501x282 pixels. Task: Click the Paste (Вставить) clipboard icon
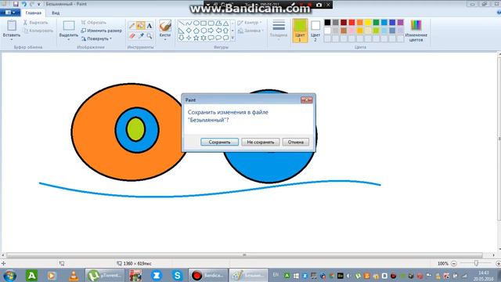coord(12,26)
